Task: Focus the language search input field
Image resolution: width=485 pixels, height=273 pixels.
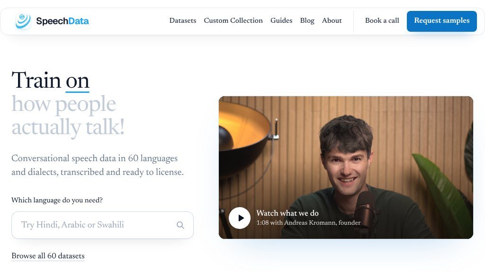Action: [102, 225]
